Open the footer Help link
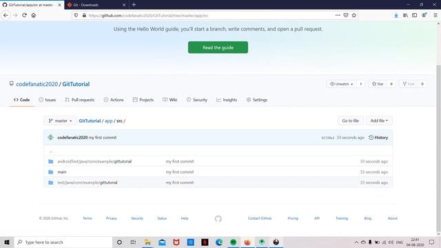This screenshot has width=441, height=248. [x=185, y=218]
